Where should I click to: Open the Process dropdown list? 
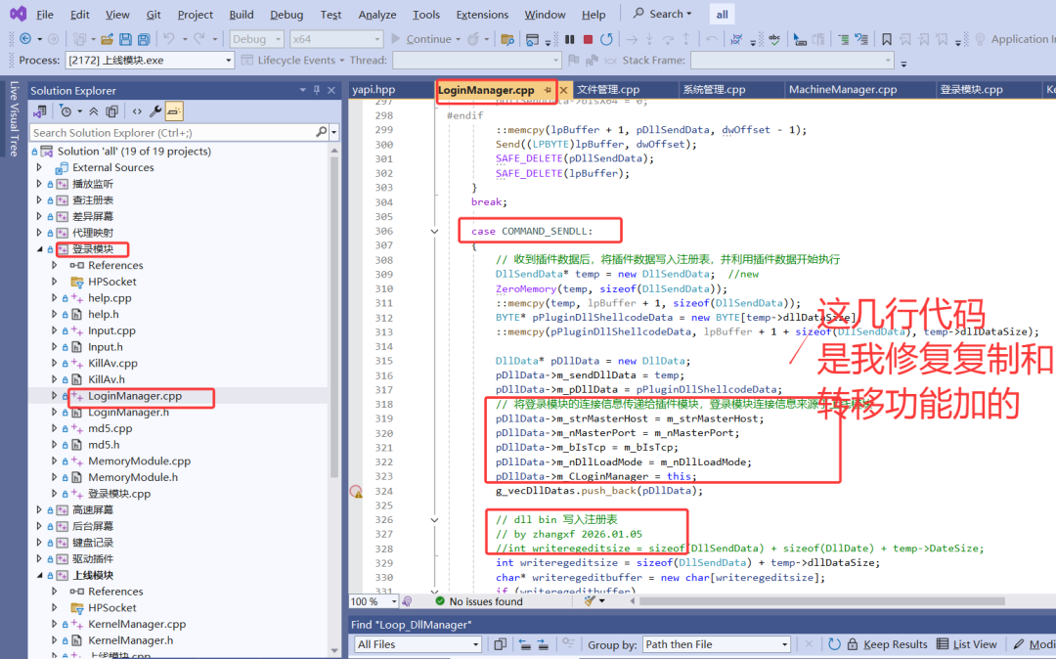[x=228, y=61]
